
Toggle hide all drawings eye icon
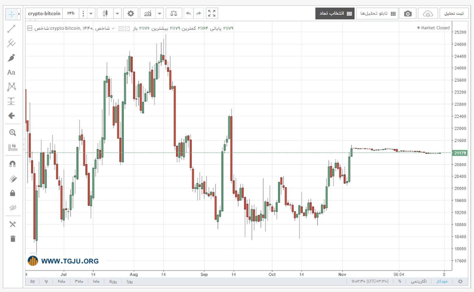pos(13,208)
